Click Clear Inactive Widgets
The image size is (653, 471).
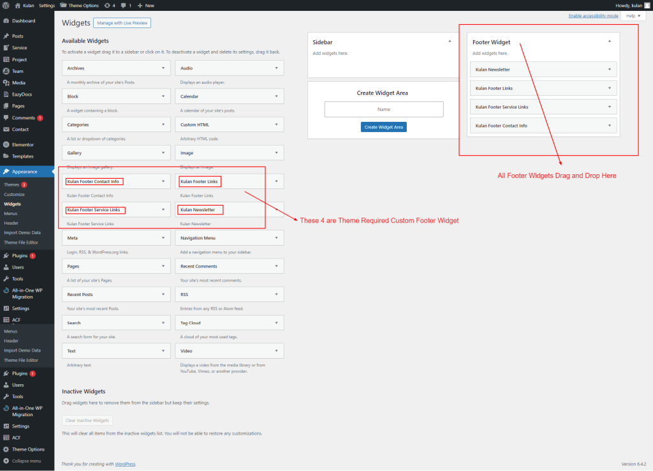[x=87, y=421]
